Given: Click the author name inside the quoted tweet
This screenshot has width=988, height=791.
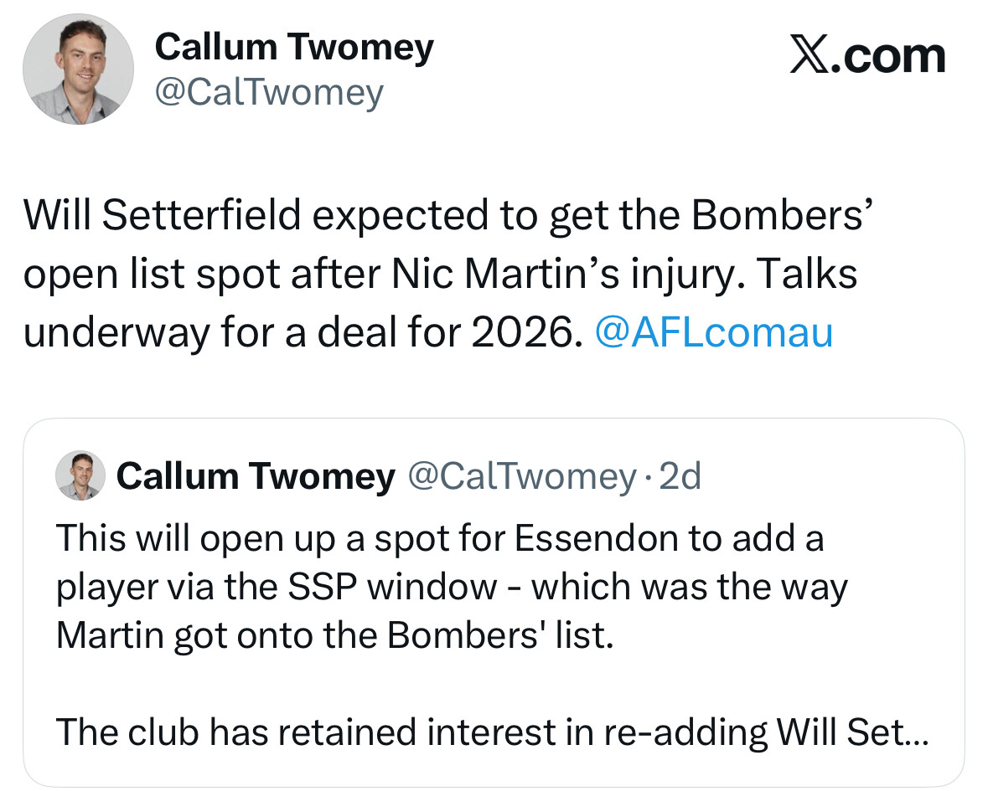Looking at the screenshot, I should click(x=256, y=476).
